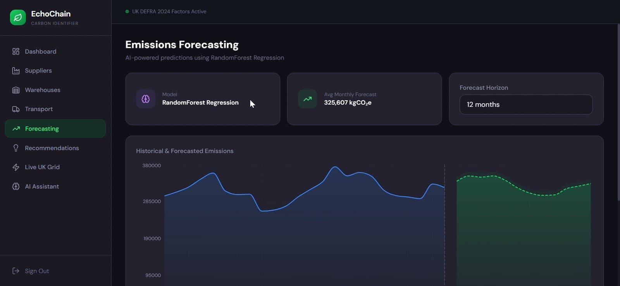The width and height of the screenshot is (620, 286).
Task: Click the Live UK Grid lightning icon
Action: [x=16, y=167]
